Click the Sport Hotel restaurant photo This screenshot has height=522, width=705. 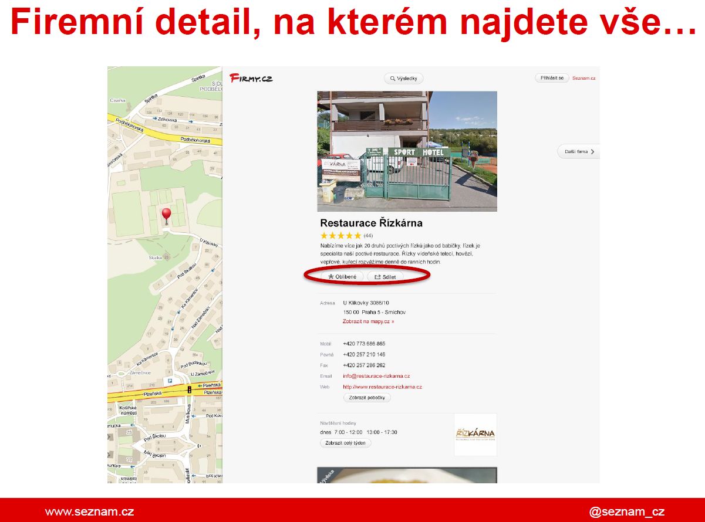click(x=406, y=150)
